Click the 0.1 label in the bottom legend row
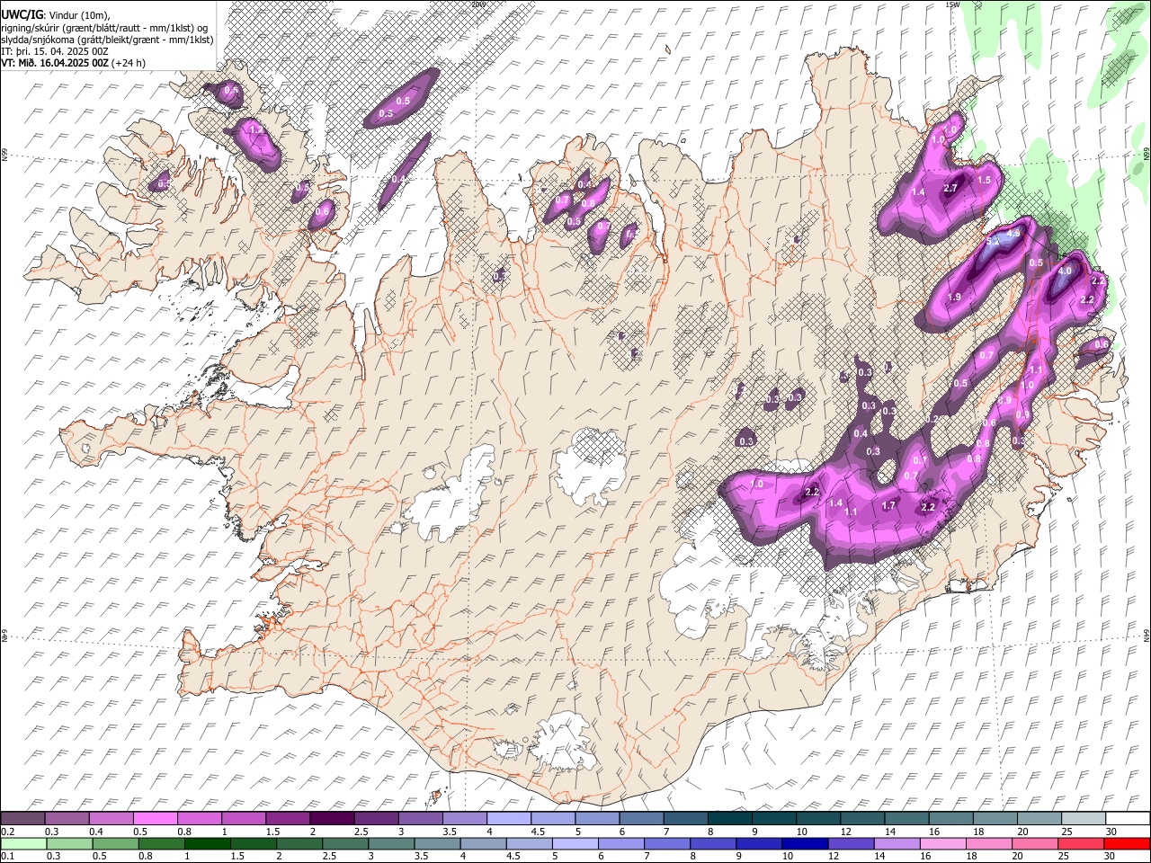Image resolution: width=1151 pixels, height=863 pixels. (x=6, y=857)
